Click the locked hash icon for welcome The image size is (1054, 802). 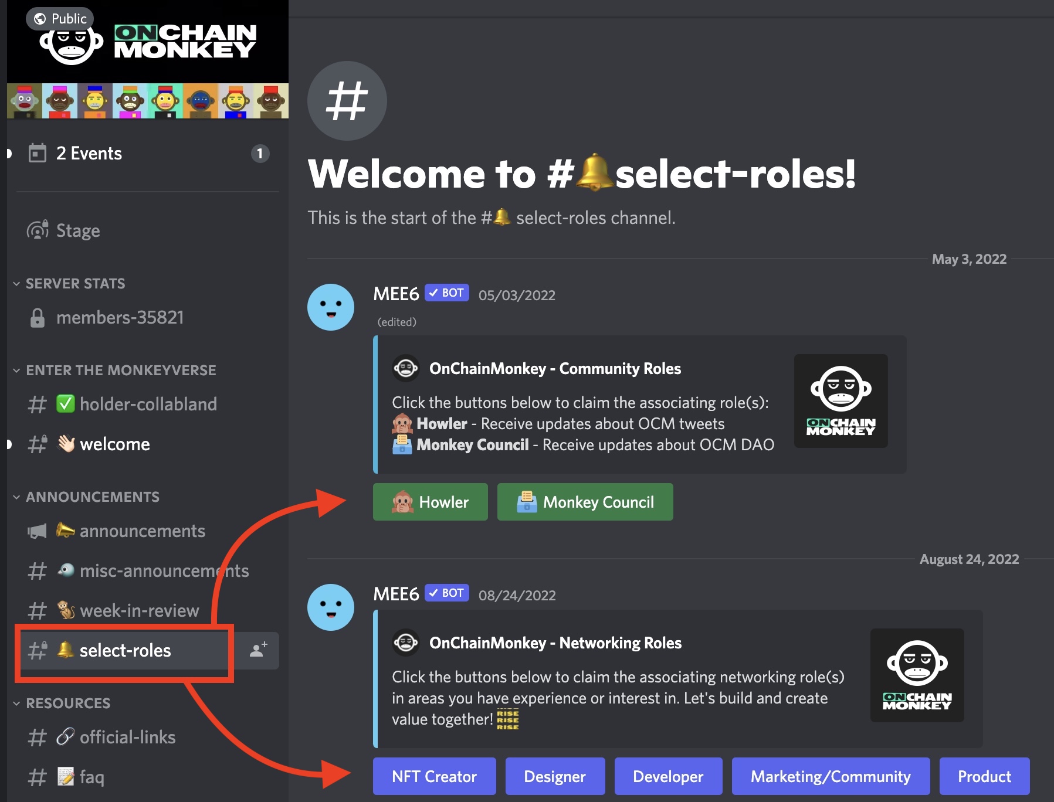(38, 444)
